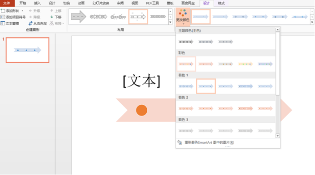This screenshot has width=315, height=175.
Task: Choose the first 彩色 colorful option
Action: (x=186, y=64)
